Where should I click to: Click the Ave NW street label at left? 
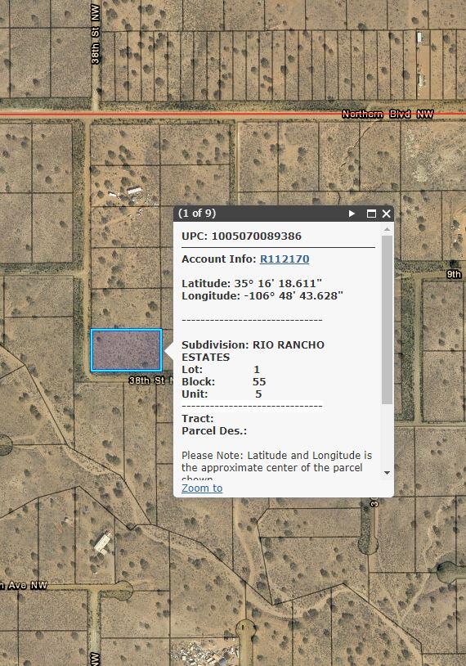coord(24,585)
